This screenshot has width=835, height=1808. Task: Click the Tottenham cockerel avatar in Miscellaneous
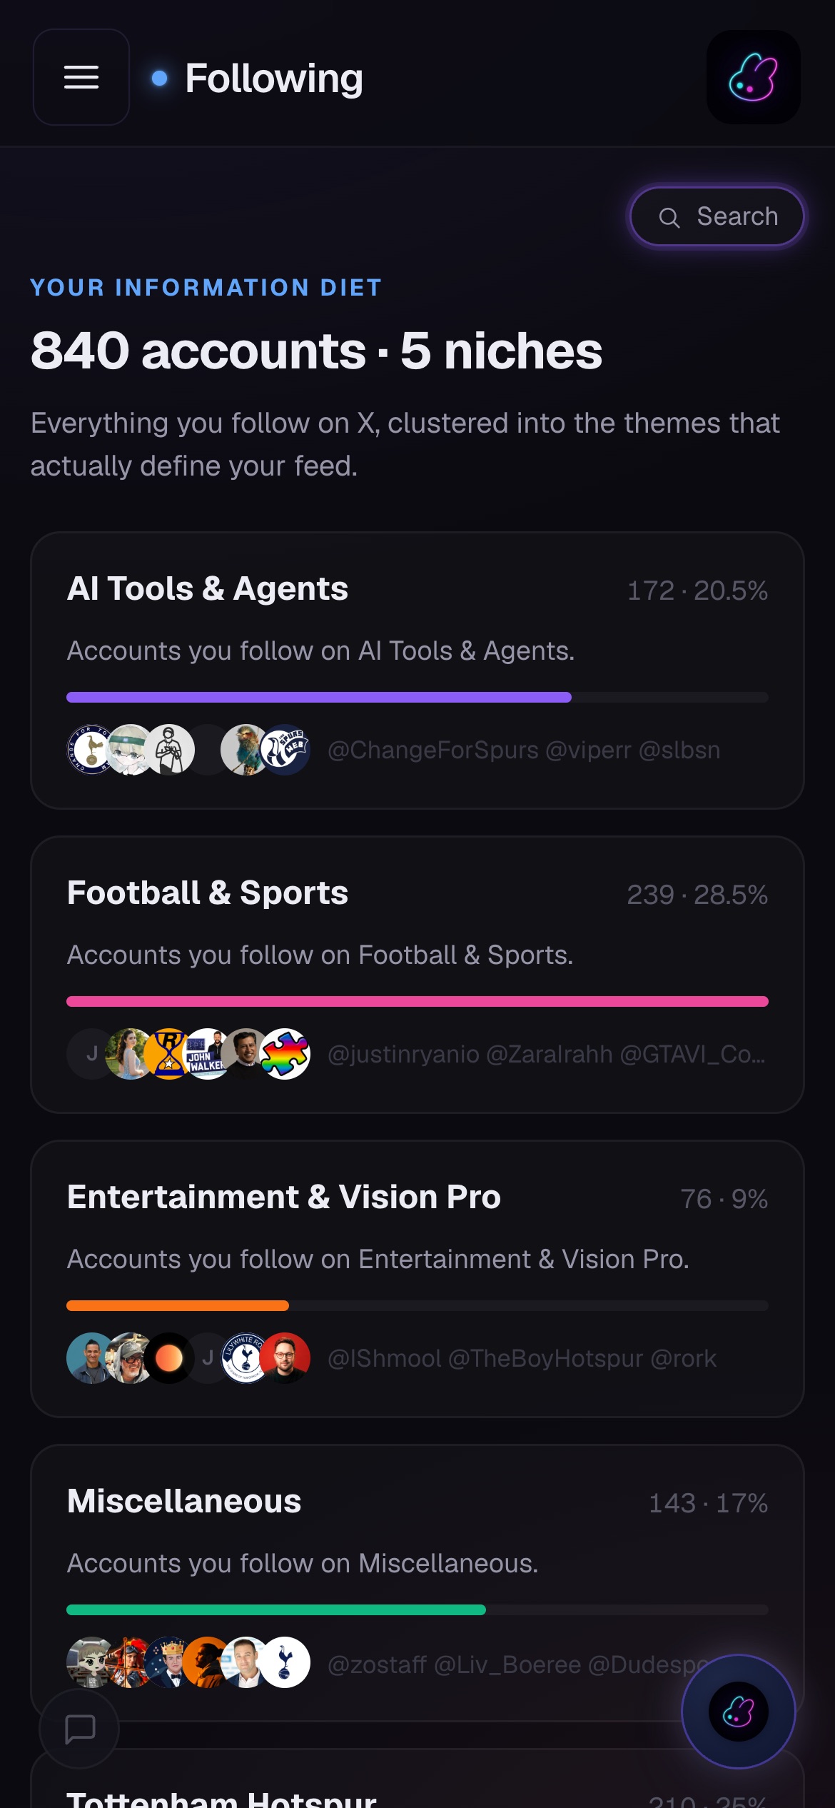coord(285,1662)
